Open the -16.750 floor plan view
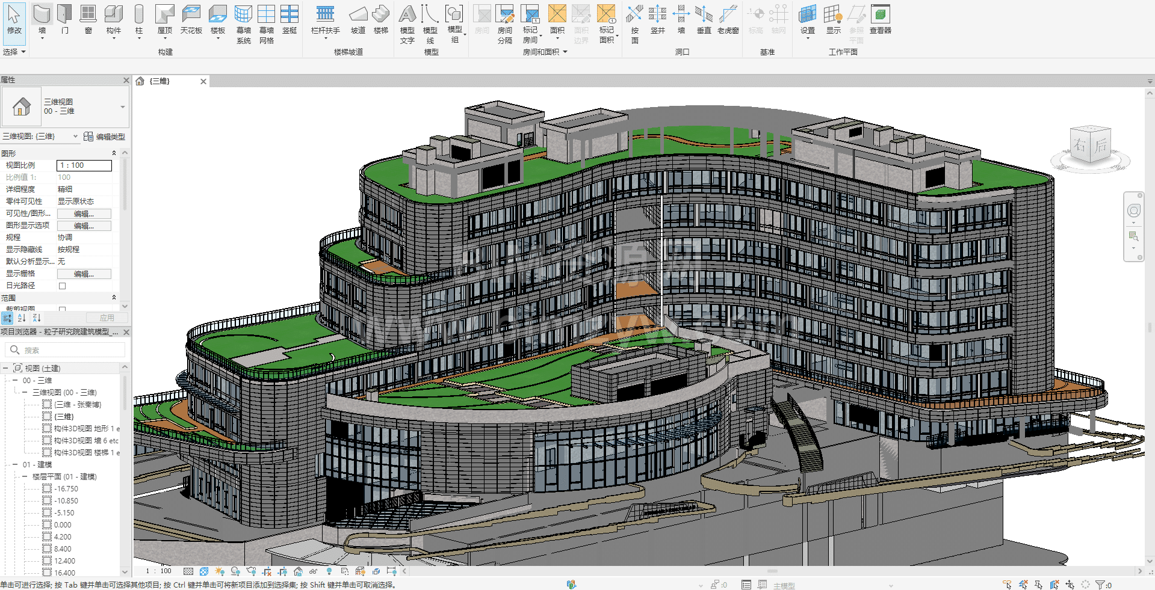Viewport: 1155px width, 590px height. click(x=66, y=488)
